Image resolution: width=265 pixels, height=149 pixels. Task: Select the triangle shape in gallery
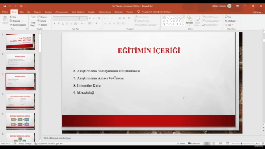(164, 21)
